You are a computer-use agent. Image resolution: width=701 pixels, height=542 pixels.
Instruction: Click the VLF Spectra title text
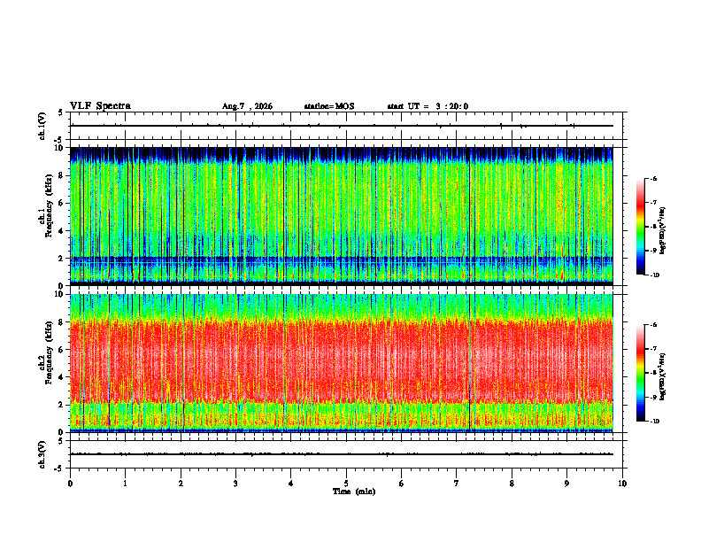[x=100, y=106]
